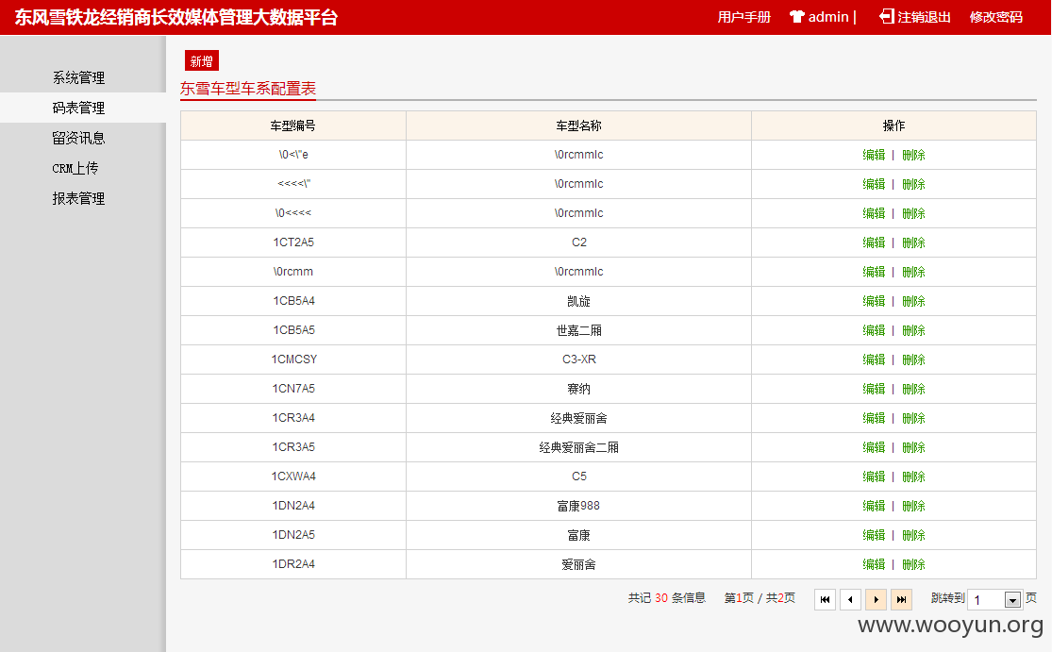Screen dimensions: 1052x652
Task: Click the 车型名称 column header
Action: pos(578,125)
